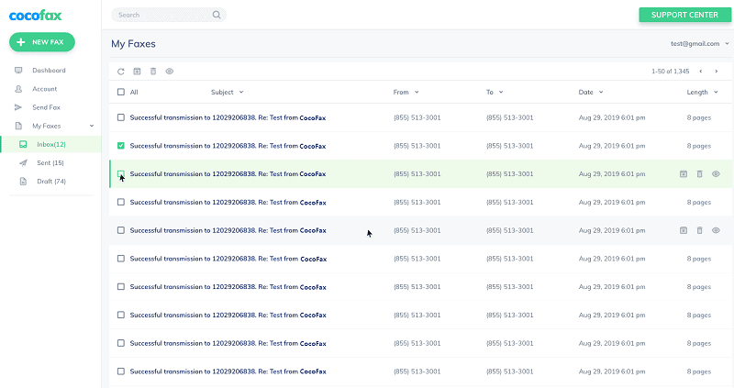734x388 pixels.
Task: Open the Length column sort dropdown
Action: (x=716, y=93)
